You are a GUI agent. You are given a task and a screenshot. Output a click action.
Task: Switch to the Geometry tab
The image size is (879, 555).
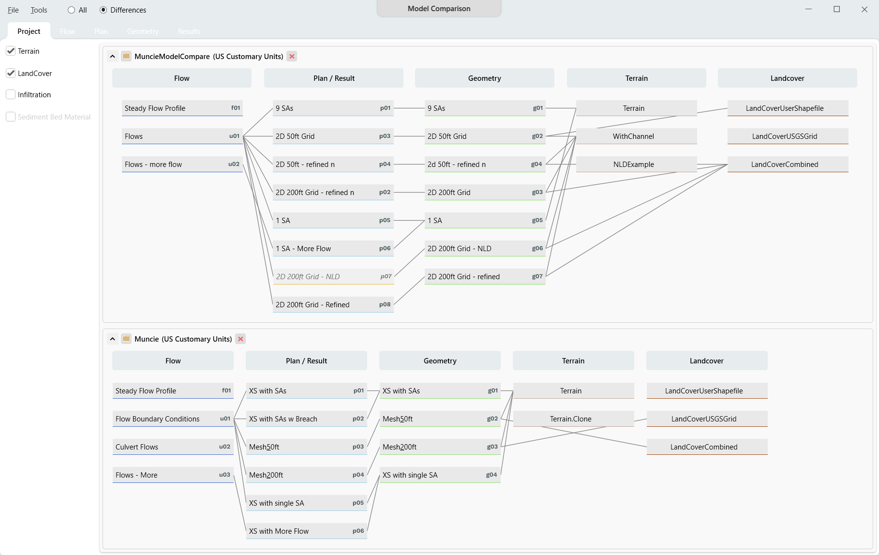(x=143, y=31)
